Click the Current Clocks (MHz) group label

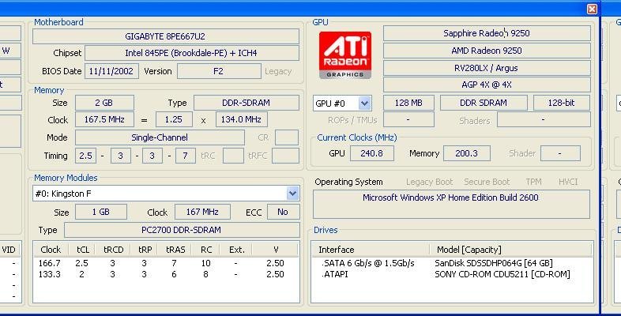(x=357, y=137)
